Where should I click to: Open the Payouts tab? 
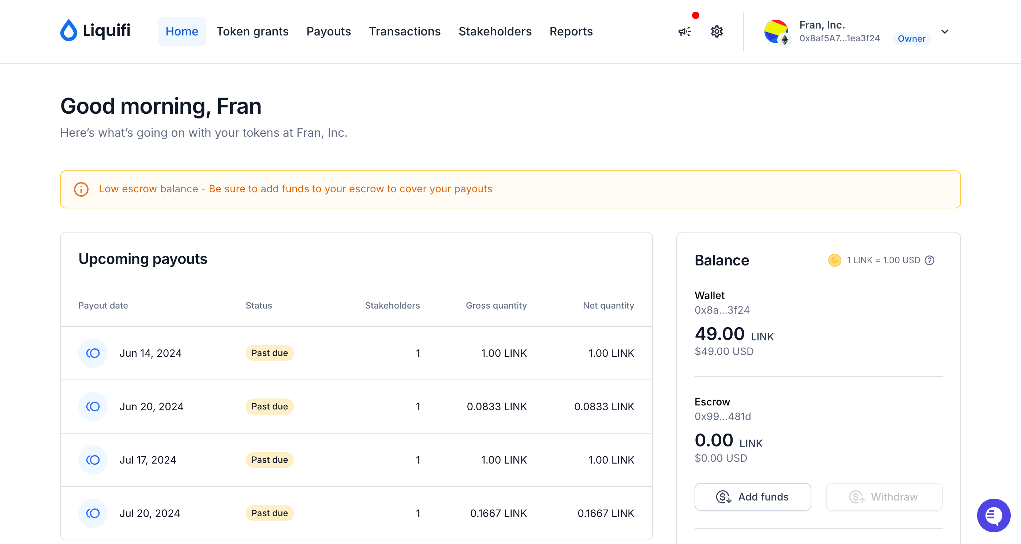pyautogui.click(x=329, y=31)
